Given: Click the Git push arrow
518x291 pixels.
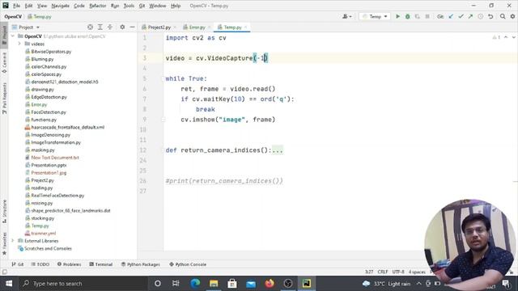Looking at the screenshot, I should (x=470, y=16).
